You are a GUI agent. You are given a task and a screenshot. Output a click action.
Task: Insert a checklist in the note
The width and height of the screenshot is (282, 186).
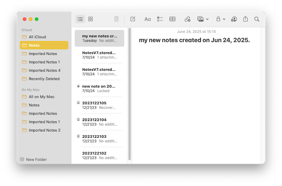[160, 19]
